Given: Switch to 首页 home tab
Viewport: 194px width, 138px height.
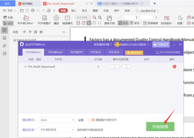Looking at the screenshot, I should (x=8, y=3).
